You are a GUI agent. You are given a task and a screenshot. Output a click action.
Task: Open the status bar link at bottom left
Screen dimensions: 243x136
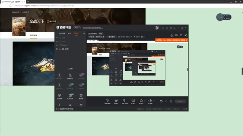66,109
